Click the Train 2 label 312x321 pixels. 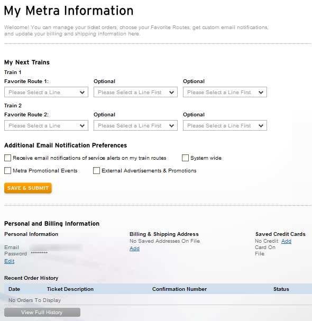(13, 106)
